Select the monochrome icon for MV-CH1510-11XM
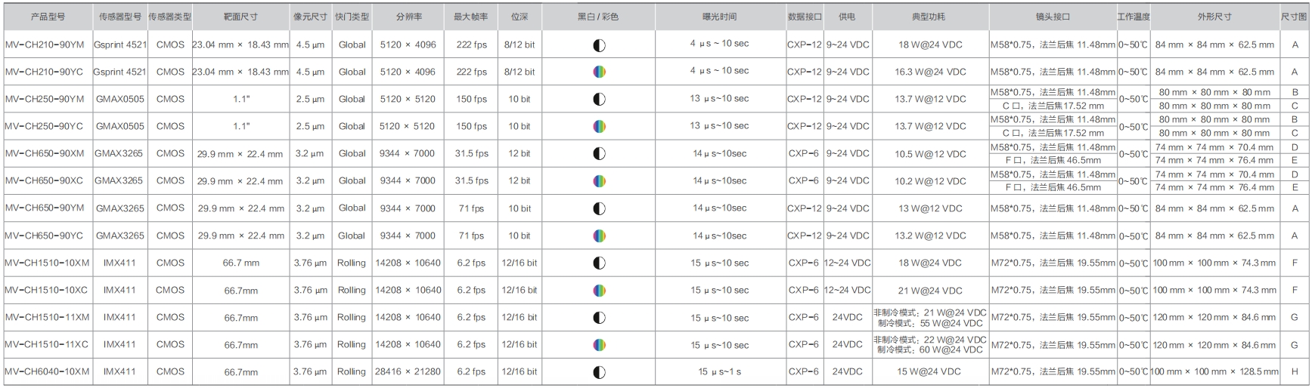The width and height of the screenshot is (1312, 388). click(x=599, y=318)
